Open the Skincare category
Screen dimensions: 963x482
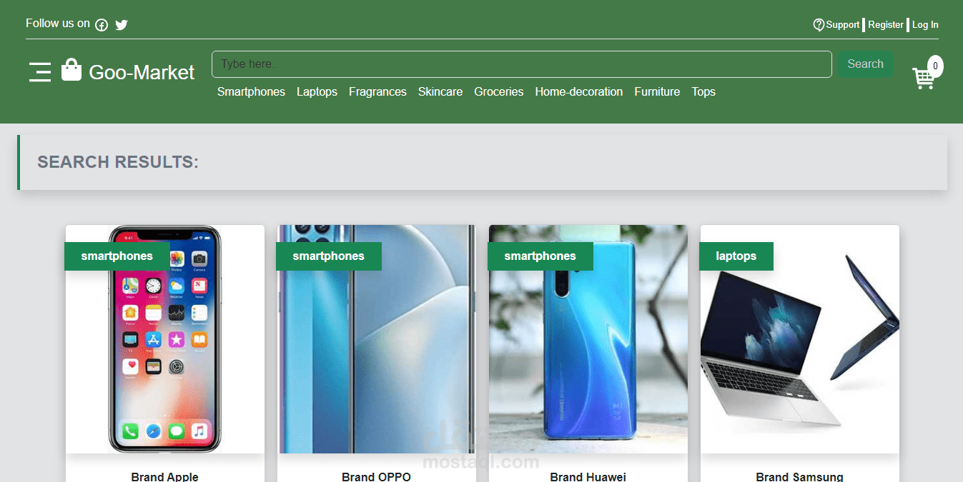(440, 92)
